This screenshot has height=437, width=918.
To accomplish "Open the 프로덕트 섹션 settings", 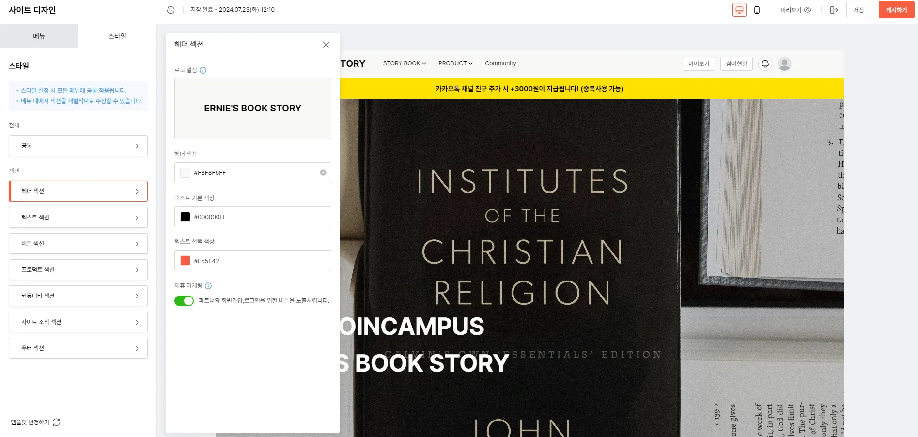I will 78,269.
